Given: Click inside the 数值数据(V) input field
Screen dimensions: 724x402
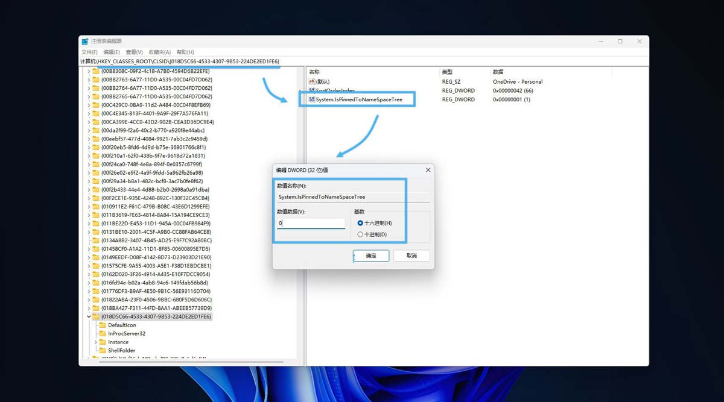Looking at the screenshot, I should (x=311, y=223).
